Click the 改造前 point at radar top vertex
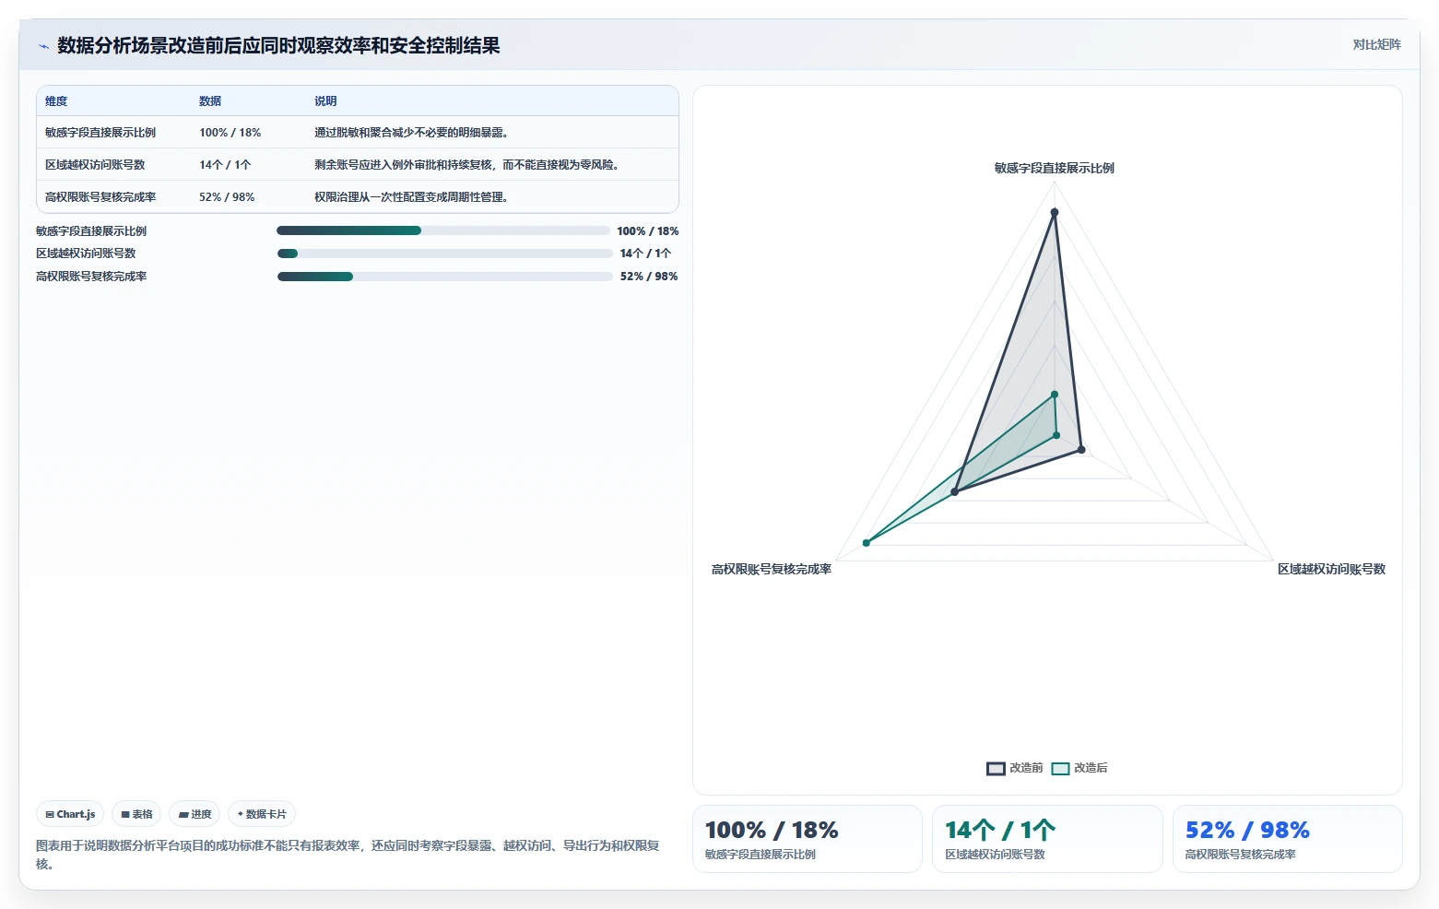 pos(1055,212)
